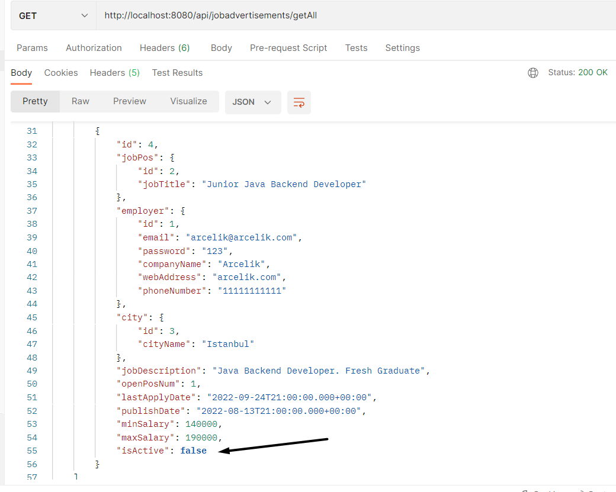
Task: Click the minSalary value 140000
Action: tap(201, 424)
